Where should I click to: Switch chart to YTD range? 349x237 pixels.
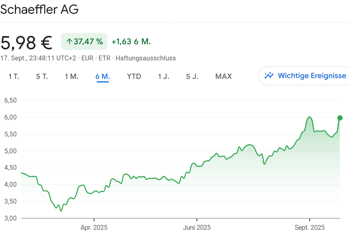click(134, 76)
